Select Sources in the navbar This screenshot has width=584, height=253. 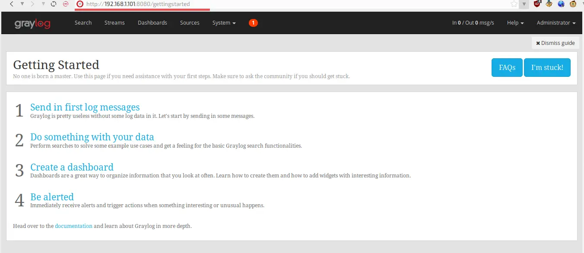[x=190, y=23]
